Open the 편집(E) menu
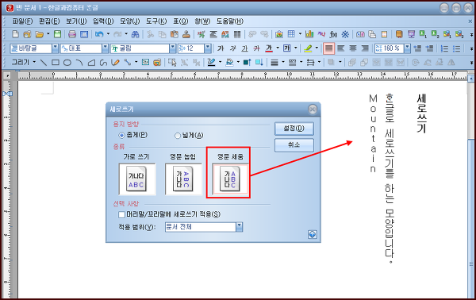 point(49,21)
